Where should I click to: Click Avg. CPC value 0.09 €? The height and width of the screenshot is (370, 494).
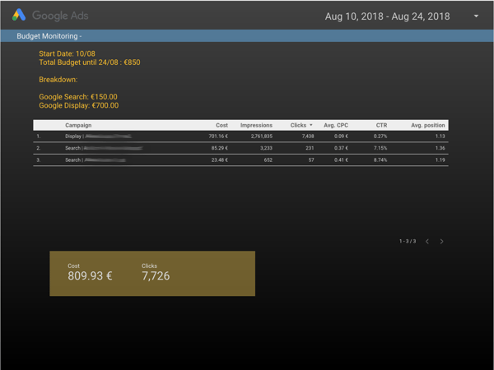341,136
